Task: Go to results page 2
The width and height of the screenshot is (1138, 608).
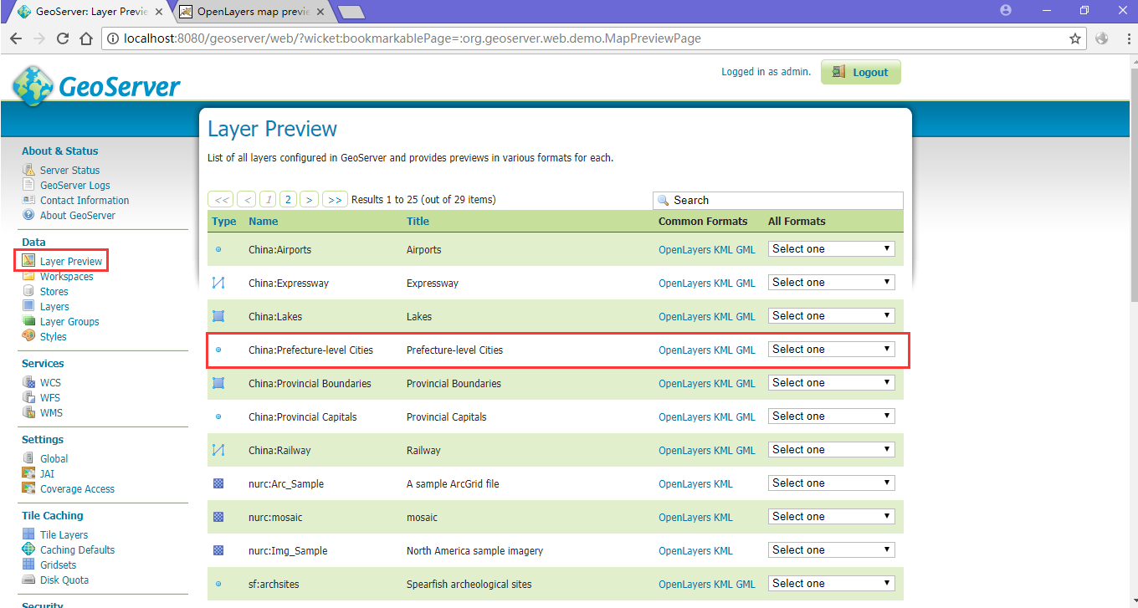Action: coord(288,199)
